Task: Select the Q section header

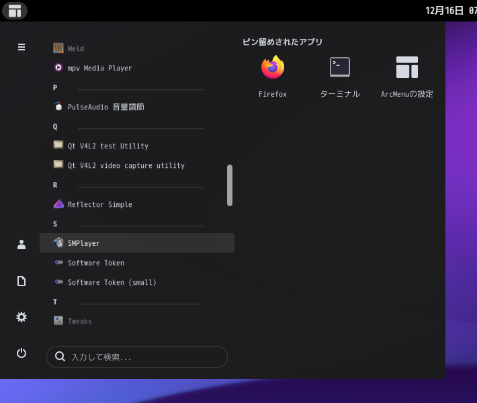Action: [x=55, y=126]
